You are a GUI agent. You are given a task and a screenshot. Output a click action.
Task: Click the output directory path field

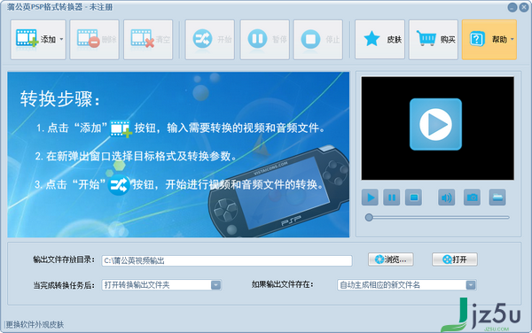[x=227, y=260]
